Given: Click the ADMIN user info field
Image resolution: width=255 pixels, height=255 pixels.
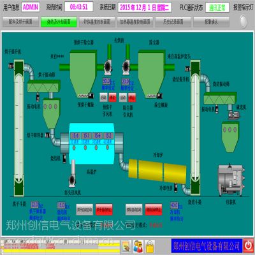Looking at the screenshot, I should click(31, 7).
